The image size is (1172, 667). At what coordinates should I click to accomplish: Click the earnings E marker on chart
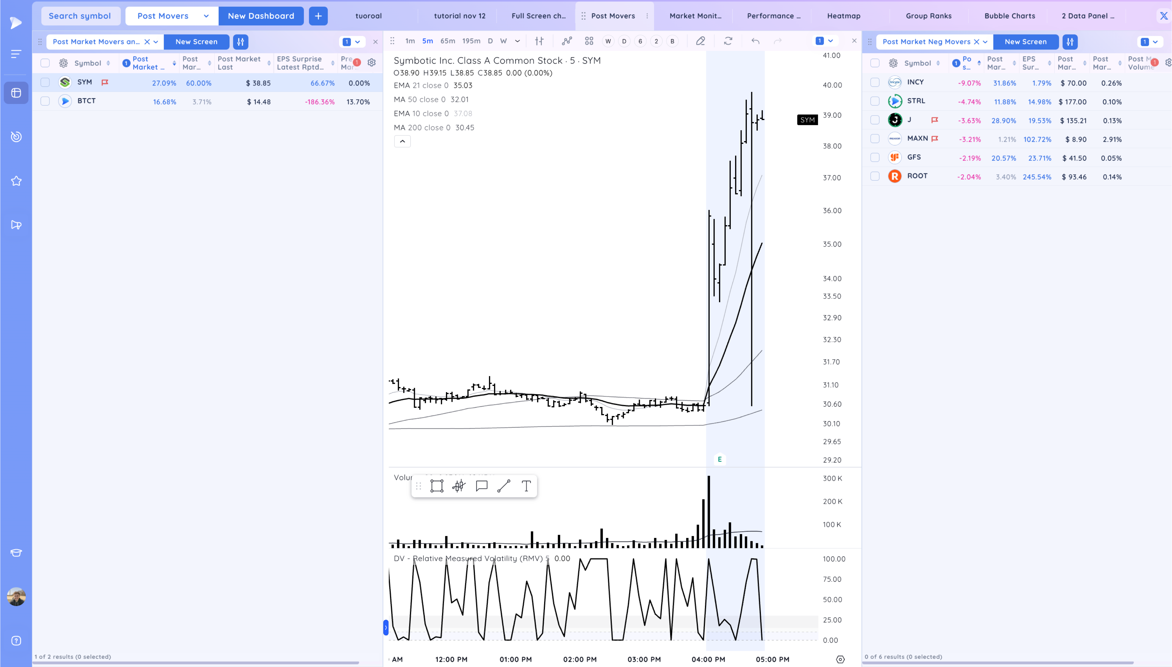point(720,459)
